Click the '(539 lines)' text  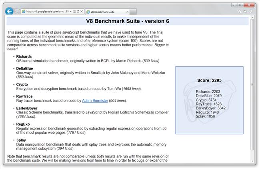[x=151, y=61]
